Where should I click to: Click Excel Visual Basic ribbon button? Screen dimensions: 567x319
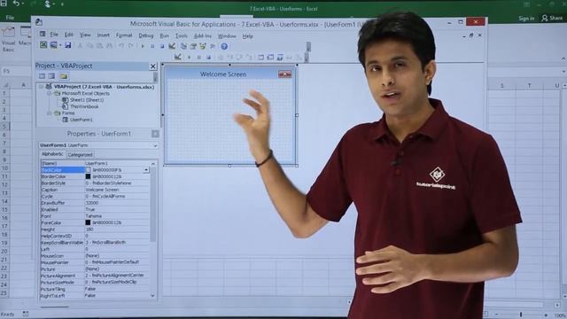pyautogui.click(x=8, y=40)
